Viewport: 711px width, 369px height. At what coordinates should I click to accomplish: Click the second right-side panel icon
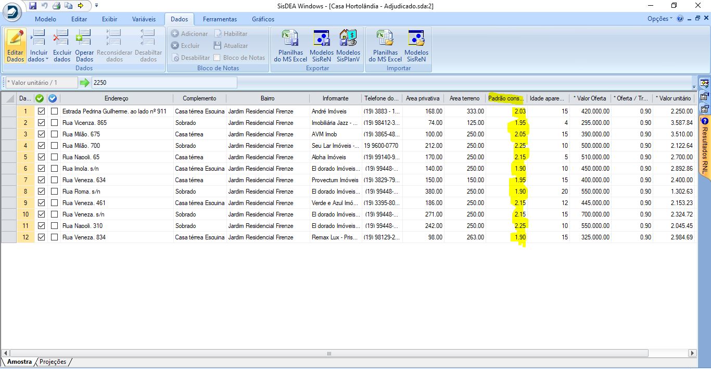(x=705, y=96)
